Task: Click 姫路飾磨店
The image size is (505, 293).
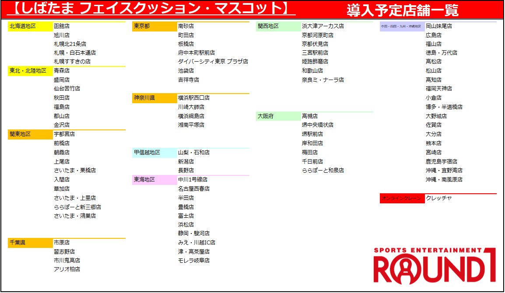Action: (x=315, y=62)
